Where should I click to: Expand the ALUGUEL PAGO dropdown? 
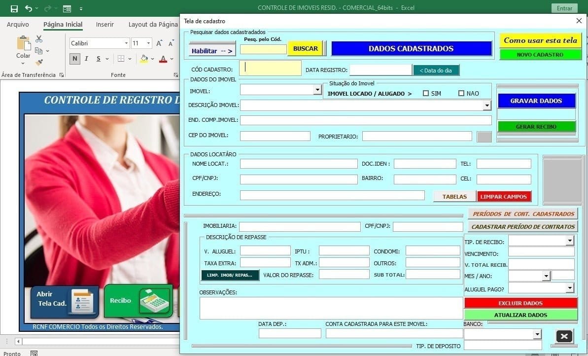point(570,288)
